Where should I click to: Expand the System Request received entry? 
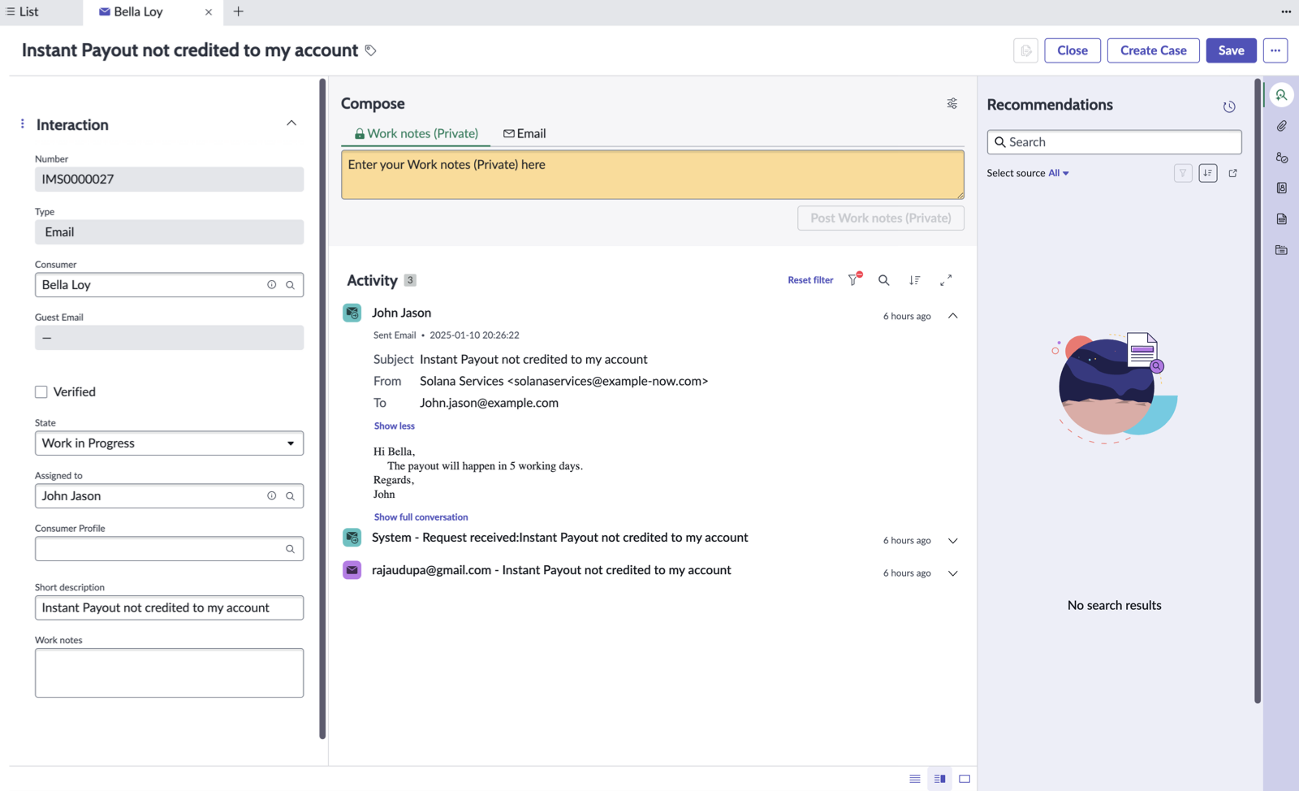pyautogui.click(x=953, y=541)
